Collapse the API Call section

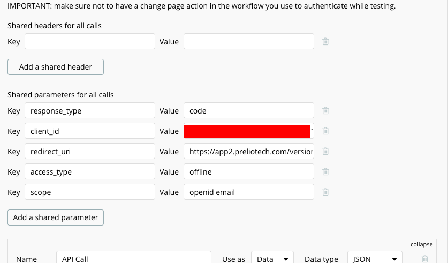421,244
